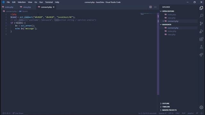Open the Selection menu

coord(22,2)
